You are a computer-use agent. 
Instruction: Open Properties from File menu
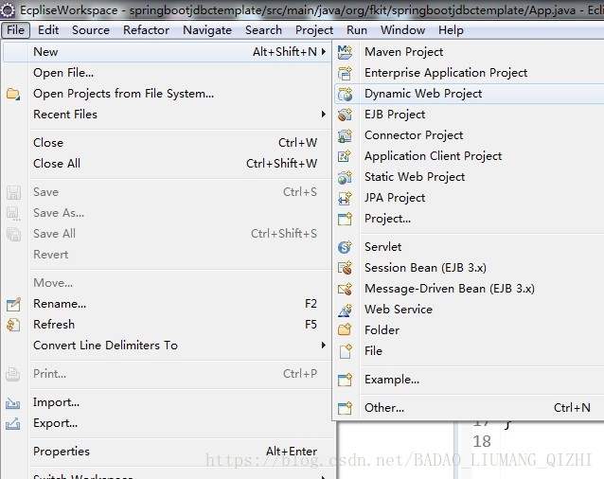coord(167,452)
